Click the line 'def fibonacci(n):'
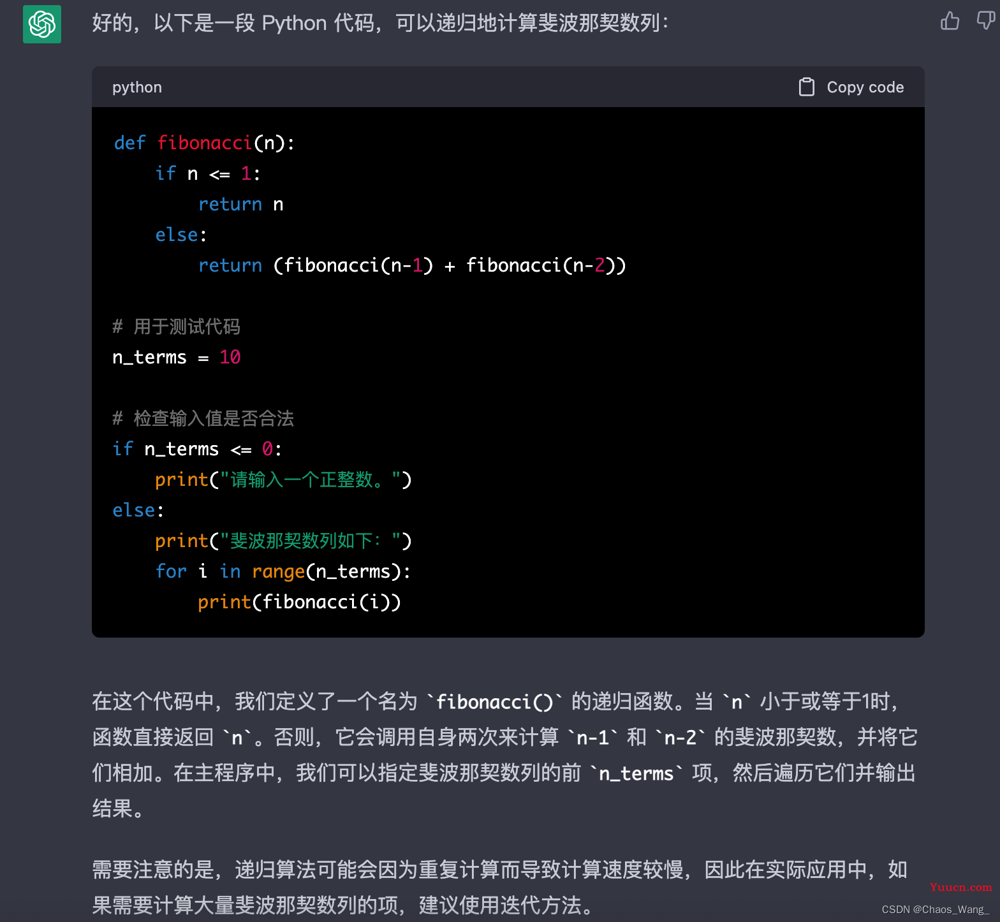Viewport: 1000px width, 922px height. (204, 143)
